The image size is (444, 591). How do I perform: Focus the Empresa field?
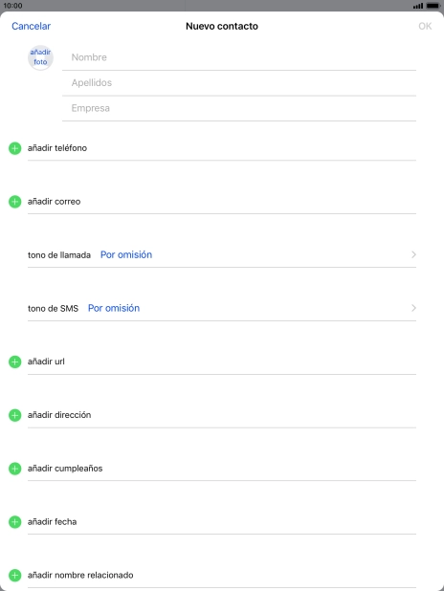point(239,108)
